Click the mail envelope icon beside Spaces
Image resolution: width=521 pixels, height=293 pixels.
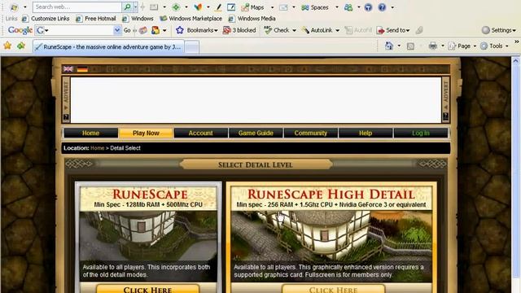pyautogui.click(x=283, y=7)
